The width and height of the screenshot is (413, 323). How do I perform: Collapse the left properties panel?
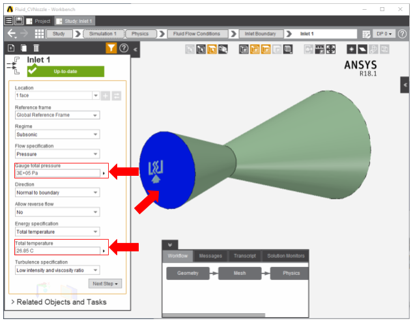[135, 49]
